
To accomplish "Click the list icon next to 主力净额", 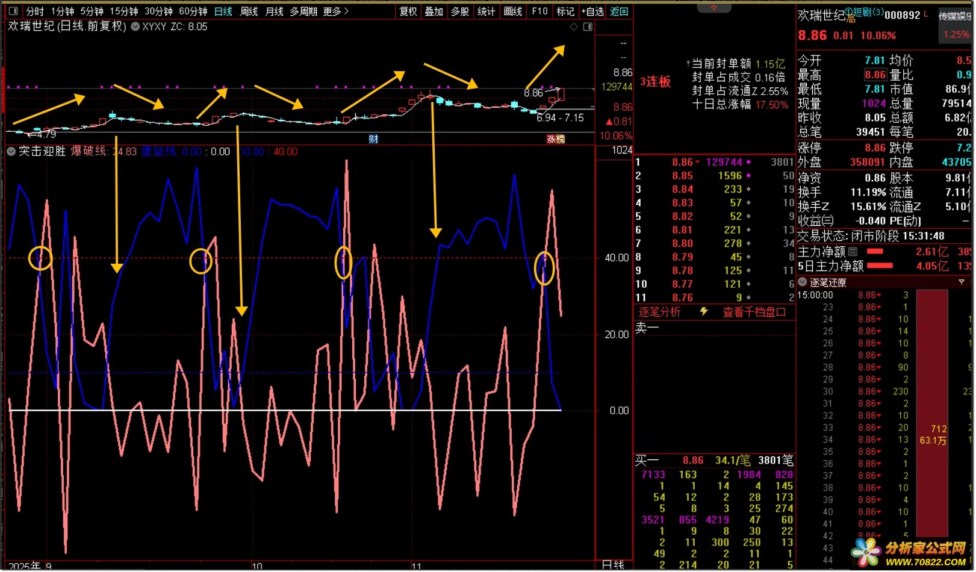I will click(853, 252).
